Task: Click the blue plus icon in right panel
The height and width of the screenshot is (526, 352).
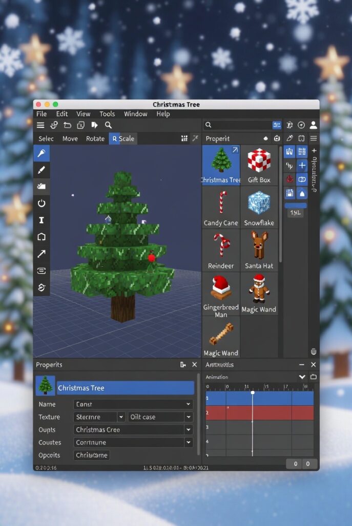Action: 302,165
